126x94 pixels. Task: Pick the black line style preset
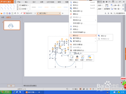pyautogui.click(x=34, y=7)
